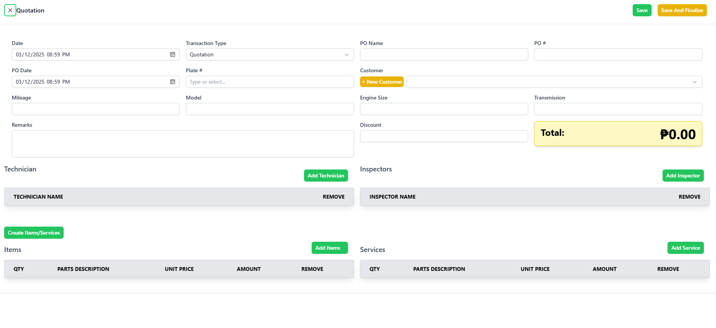Screen dimensions: 716x328
Task: Click the Save button
Action: 642,10
